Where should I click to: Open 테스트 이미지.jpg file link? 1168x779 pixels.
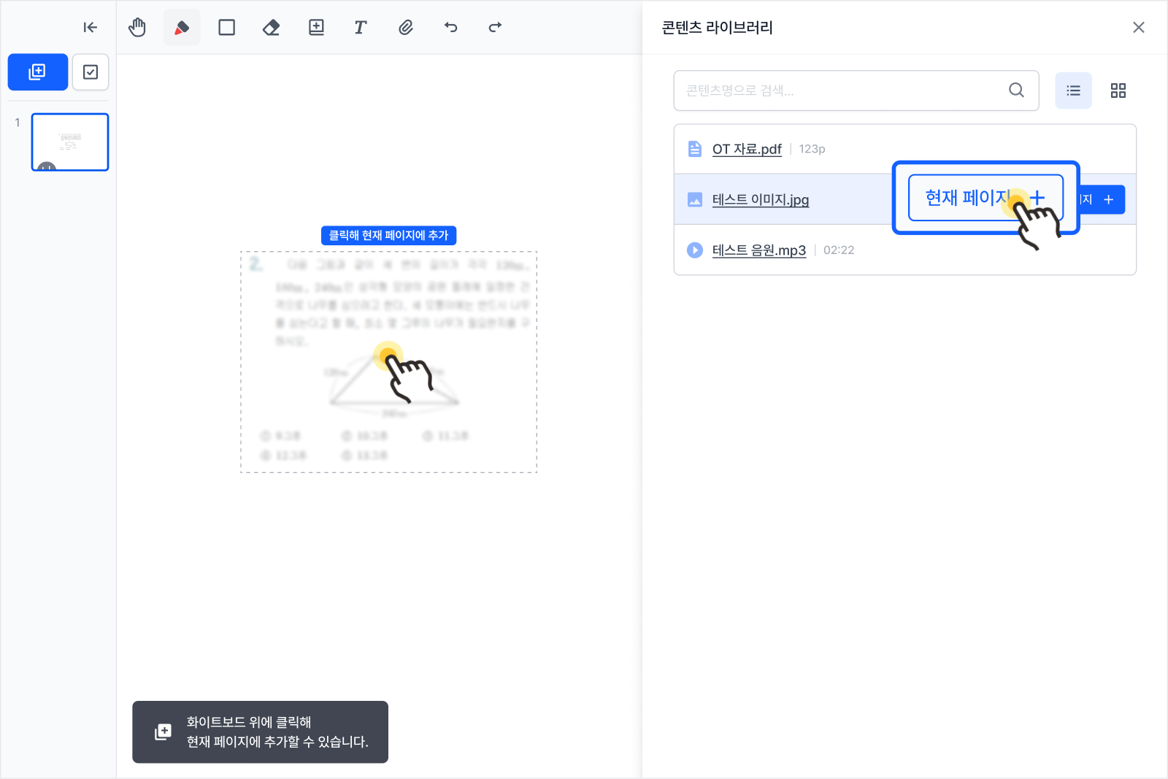pos(761,199)
